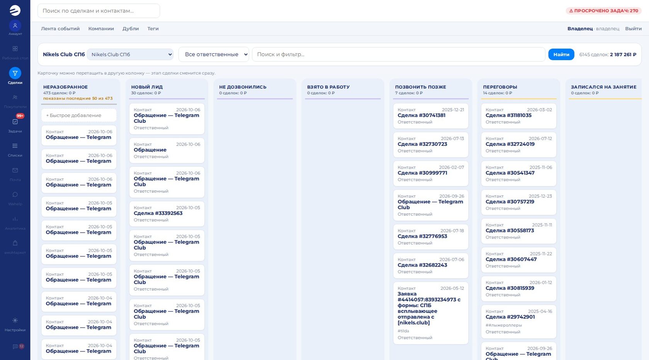649x360 pixels.
Task: Open Настройки gear icon
Action: tap(15, 321)
